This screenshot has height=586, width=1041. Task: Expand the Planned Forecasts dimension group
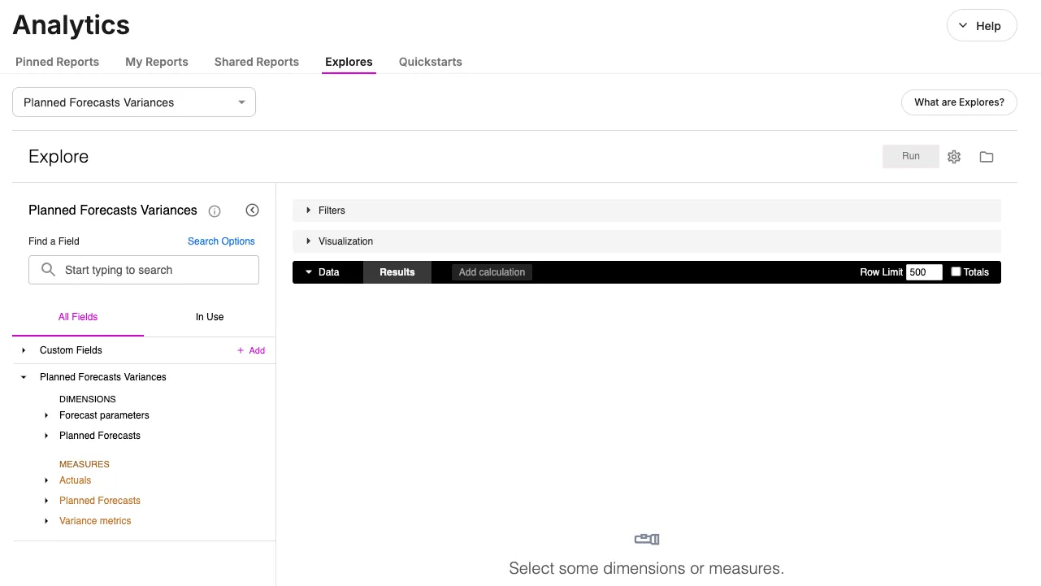(x=46, y=436)
